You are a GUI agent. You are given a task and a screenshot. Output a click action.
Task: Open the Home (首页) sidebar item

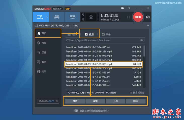[x=48, y=33]
